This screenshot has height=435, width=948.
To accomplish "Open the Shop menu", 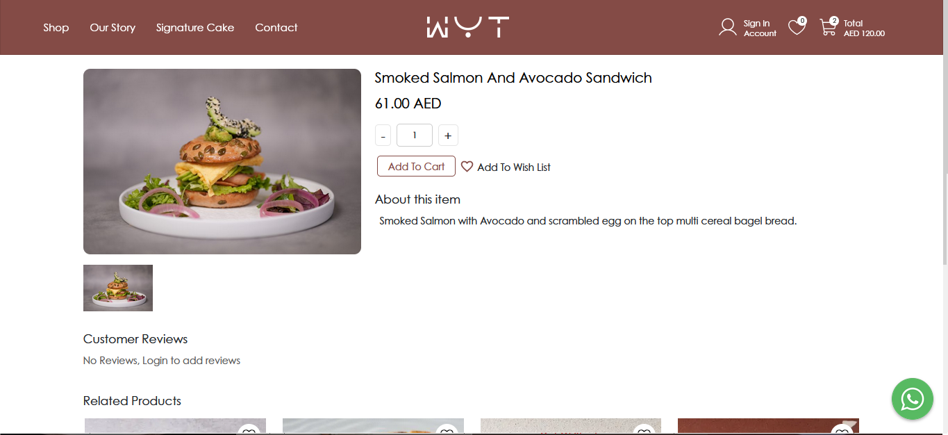I will [x=56, y=28].
